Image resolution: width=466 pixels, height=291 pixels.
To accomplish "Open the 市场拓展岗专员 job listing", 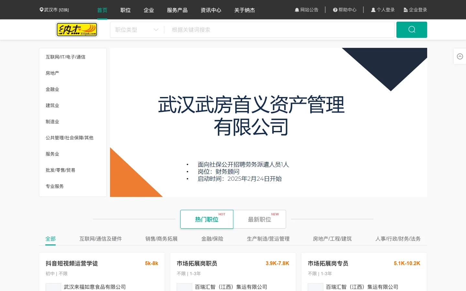I will [x=328, y=264].
